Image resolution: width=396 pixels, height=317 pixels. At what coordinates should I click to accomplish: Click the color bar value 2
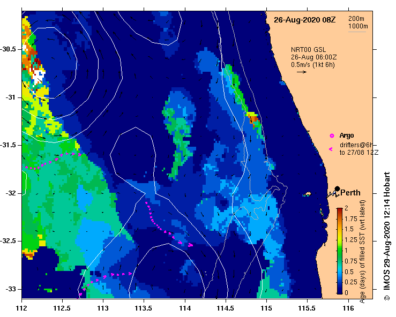point(346,208)
